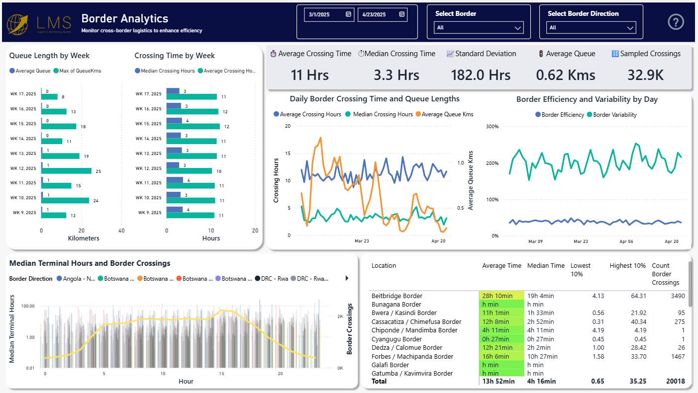Image resolution: width=698 pixels, height=393 pixels.
Task: Select the Beitbridge Border table row
Action: point(397,296)
